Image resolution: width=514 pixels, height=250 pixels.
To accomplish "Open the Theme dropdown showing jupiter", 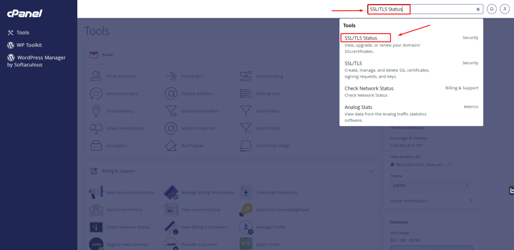I will point(430,185).
